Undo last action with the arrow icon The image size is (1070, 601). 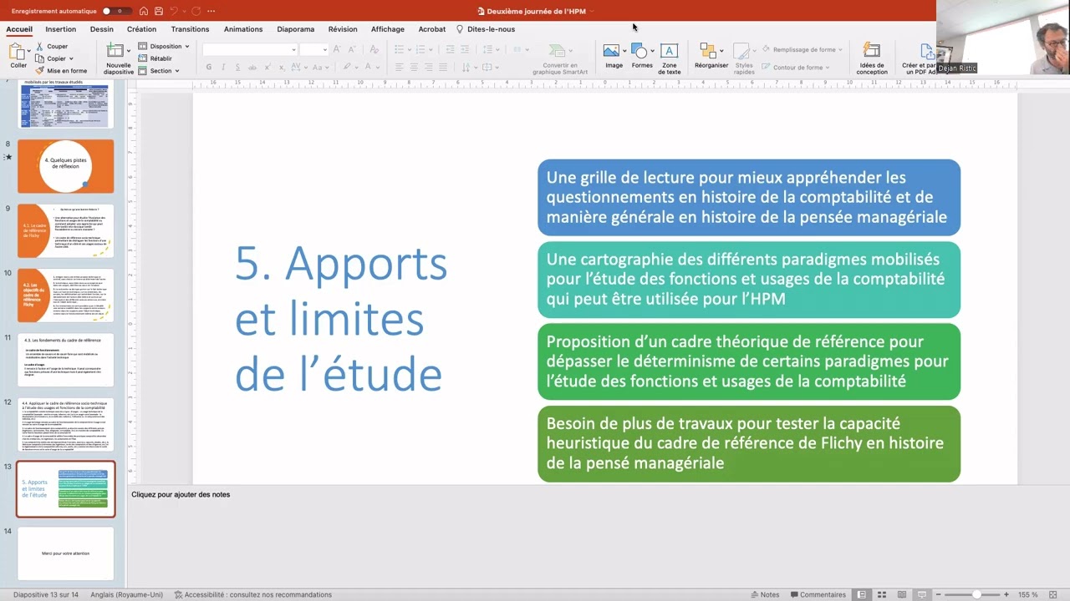coord(174,11)
